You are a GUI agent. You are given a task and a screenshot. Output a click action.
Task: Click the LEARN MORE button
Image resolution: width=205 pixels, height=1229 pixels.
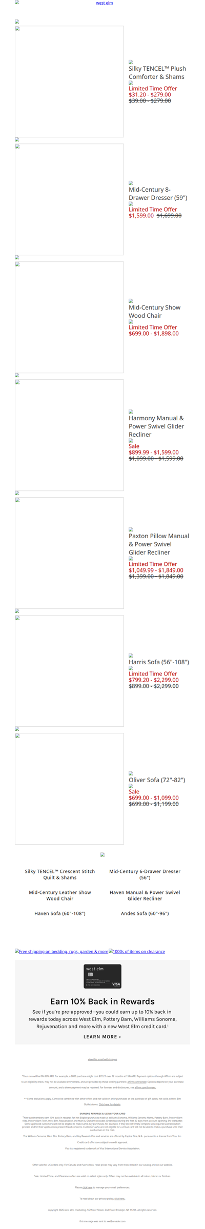[102, 1036]
